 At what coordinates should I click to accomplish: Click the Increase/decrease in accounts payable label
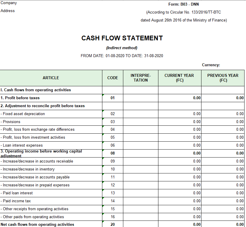[x=35, y=177]
